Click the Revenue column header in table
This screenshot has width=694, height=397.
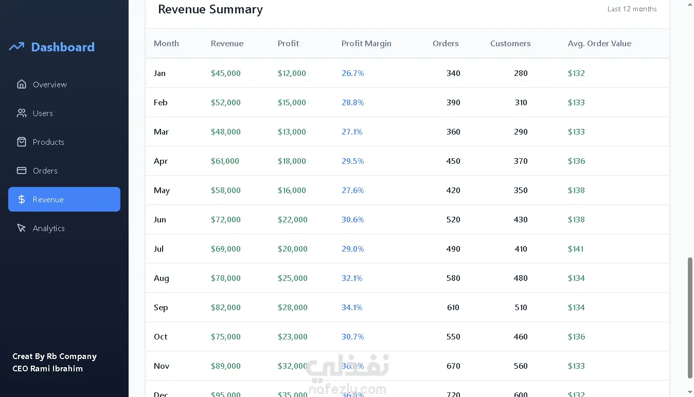point(227,44)
